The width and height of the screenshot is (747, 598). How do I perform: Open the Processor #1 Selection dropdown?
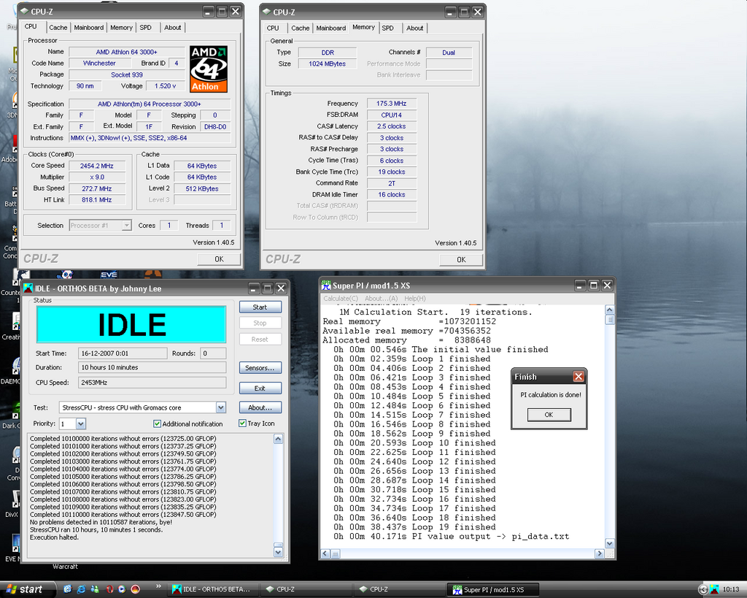tap(126, 226)
